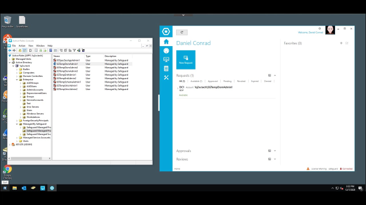The image size is (366, 205).
Task: Pop out the Reviews section
Action: coord(269,159)
